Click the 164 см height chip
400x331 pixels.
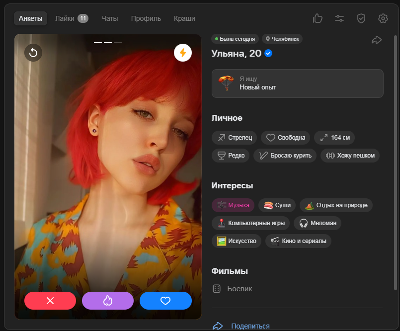(334, 138)
